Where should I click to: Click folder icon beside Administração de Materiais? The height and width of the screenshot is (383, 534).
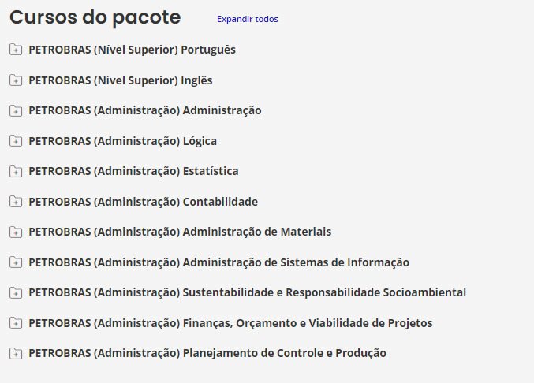(15, 232)
